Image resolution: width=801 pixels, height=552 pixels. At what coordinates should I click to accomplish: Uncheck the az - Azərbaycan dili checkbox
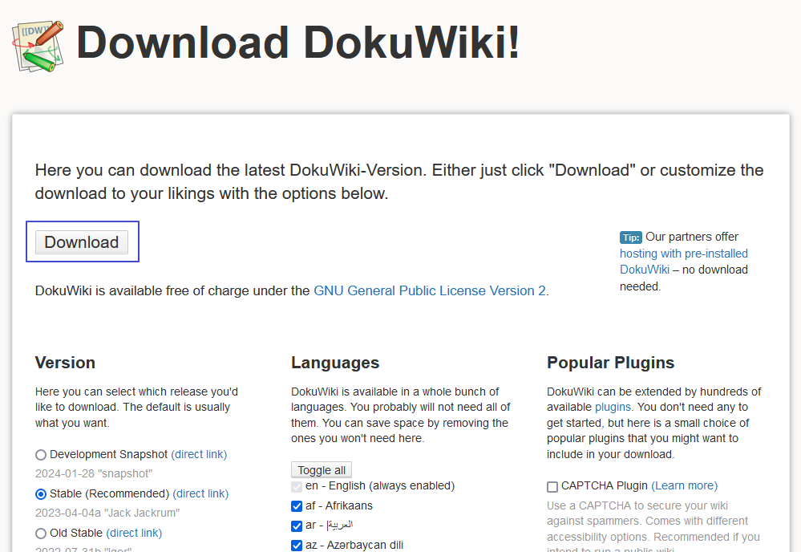(x=297, y=546)
